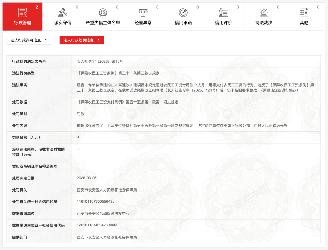Select the 严重失信主体名单 badge icon

103,12
